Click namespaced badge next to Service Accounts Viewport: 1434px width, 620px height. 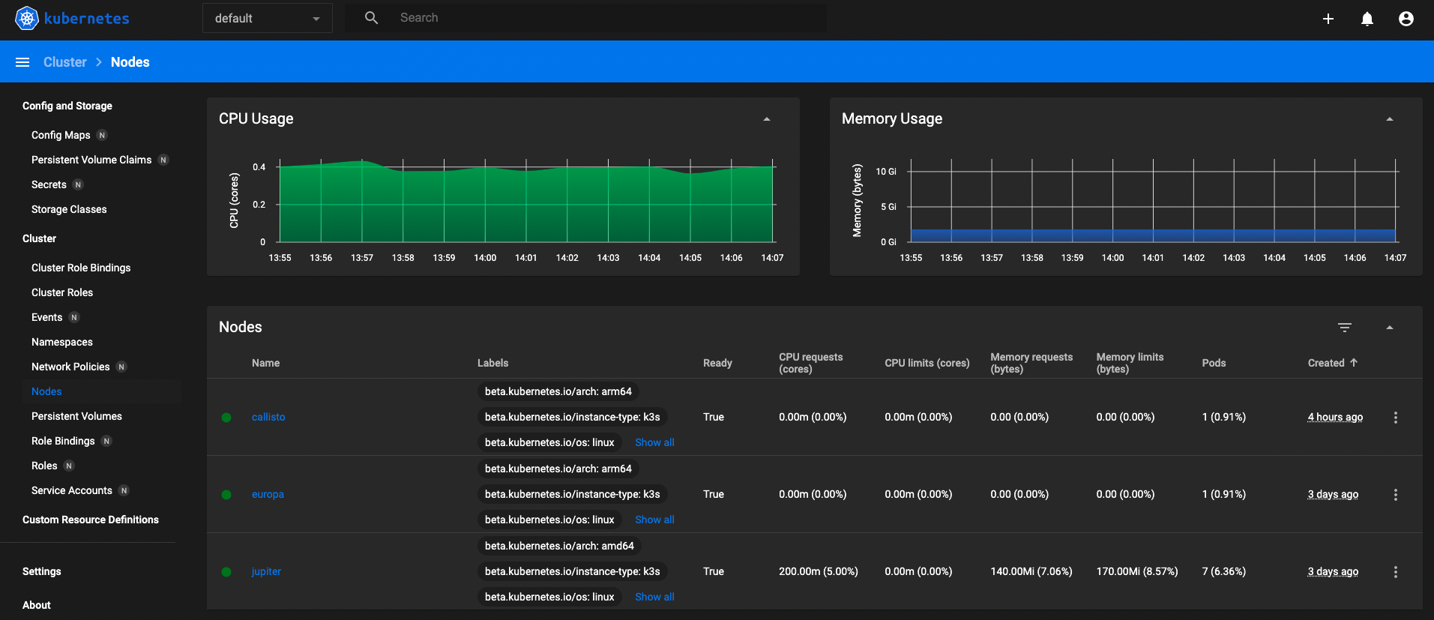[x=124, y=490]
